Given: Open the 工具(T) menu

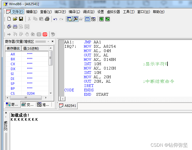Looking at the screenshot, I should [129, 12].
